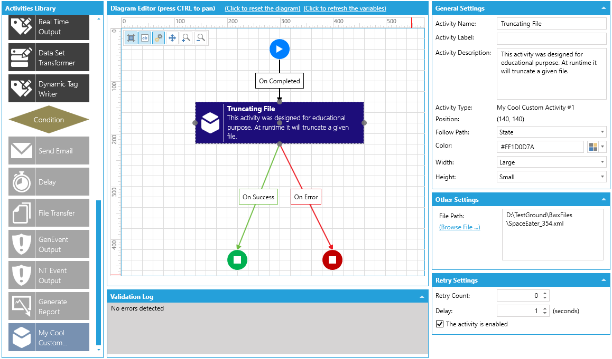Select the File Transfer activity

(49, 213)
